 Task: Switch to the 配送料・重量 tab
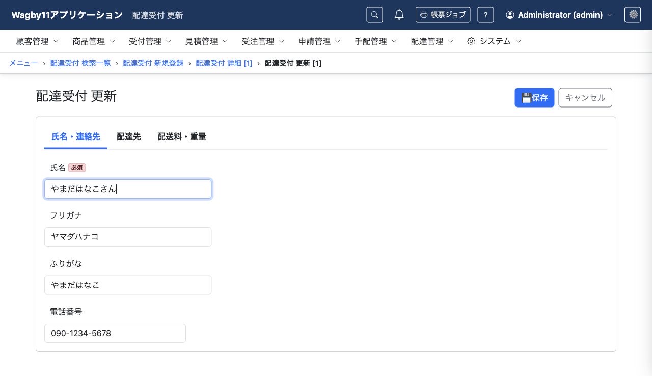(x=182, y=137)
